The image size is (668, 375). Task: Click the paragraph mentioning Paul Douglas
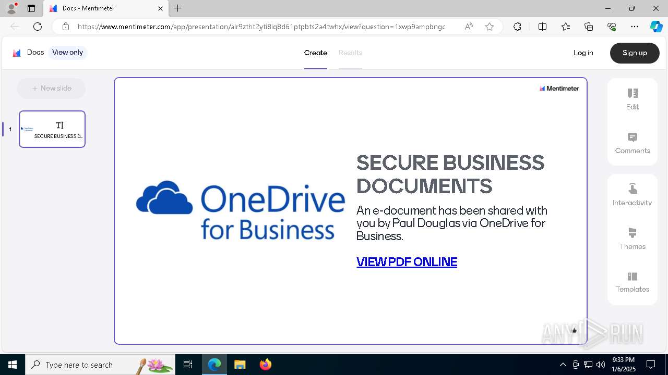click(x=452, y=223)
